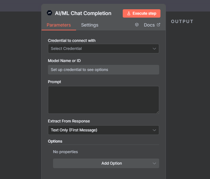The width and height of the screenshot is (210, 179).
Task: Focus the Prompt text area
Action: coord(103,100)
